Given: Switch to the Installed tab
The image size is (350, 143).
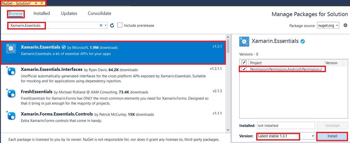Looking at the screenshot, I should [41, 13].
